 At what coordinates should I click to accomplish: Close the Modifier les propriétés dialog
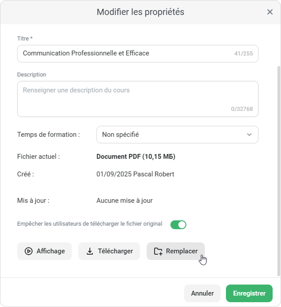(x=270, y=12)
